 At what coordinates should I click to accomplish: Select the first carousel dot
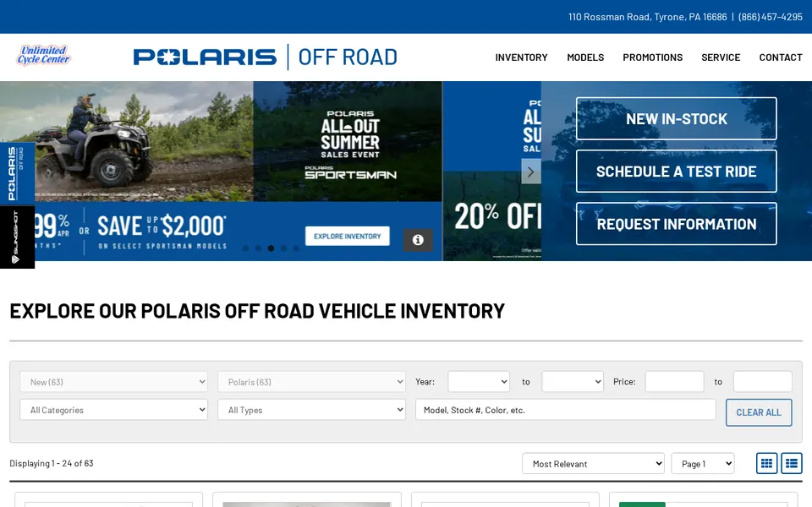(245, 248)
